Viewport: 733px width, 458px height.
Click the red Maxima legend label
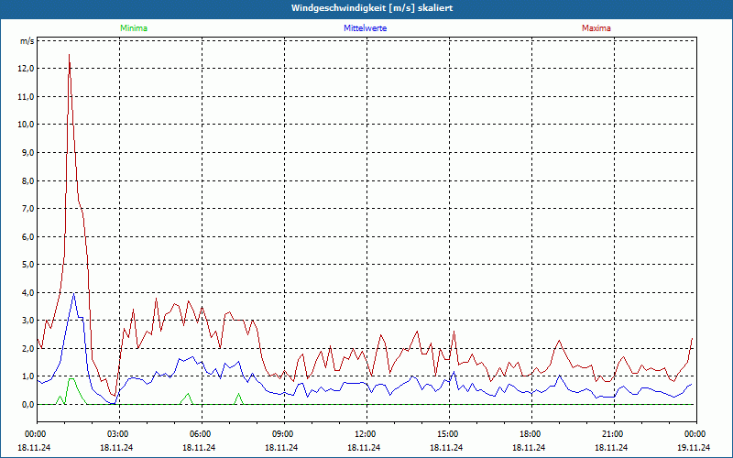(596, 28)
